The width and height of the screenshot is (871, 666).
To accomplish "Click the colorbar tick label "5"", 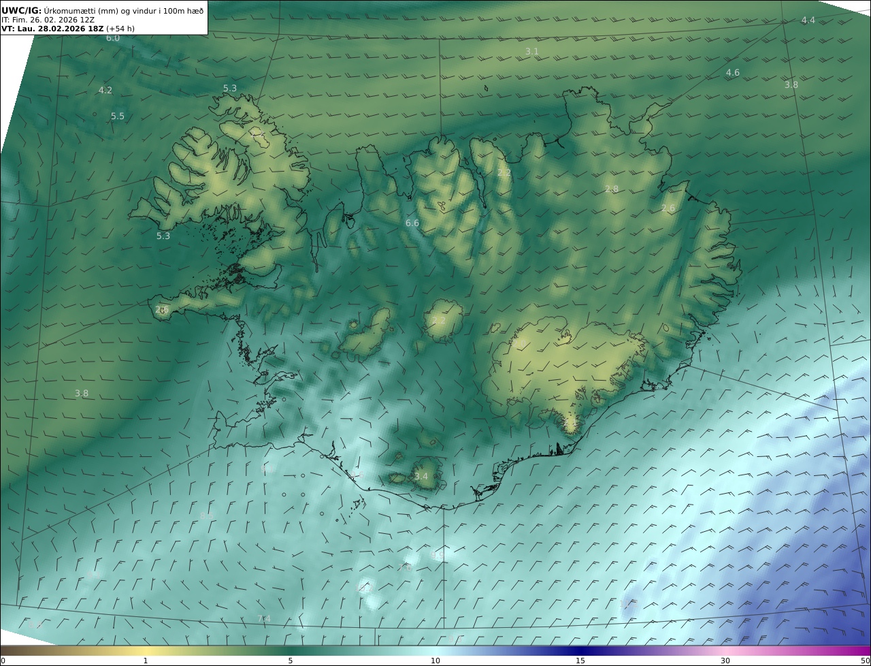I will [291, 661].
